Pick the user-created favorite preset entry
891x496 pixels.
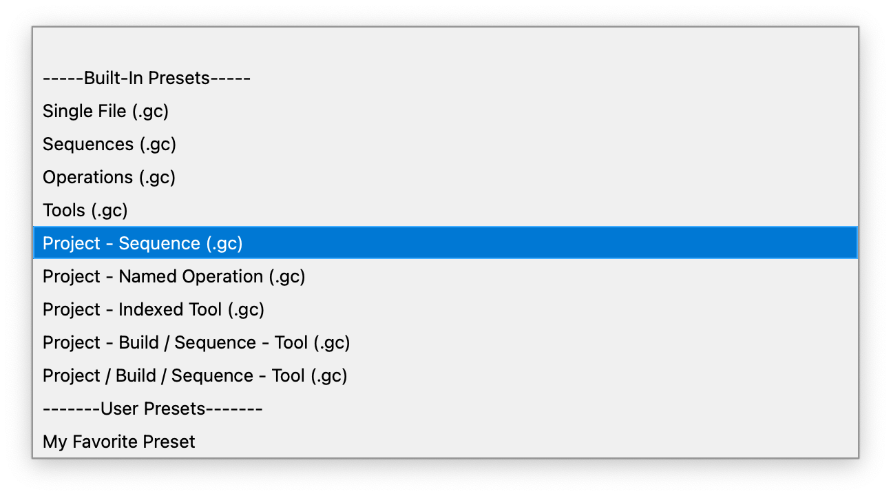(119, 442)
